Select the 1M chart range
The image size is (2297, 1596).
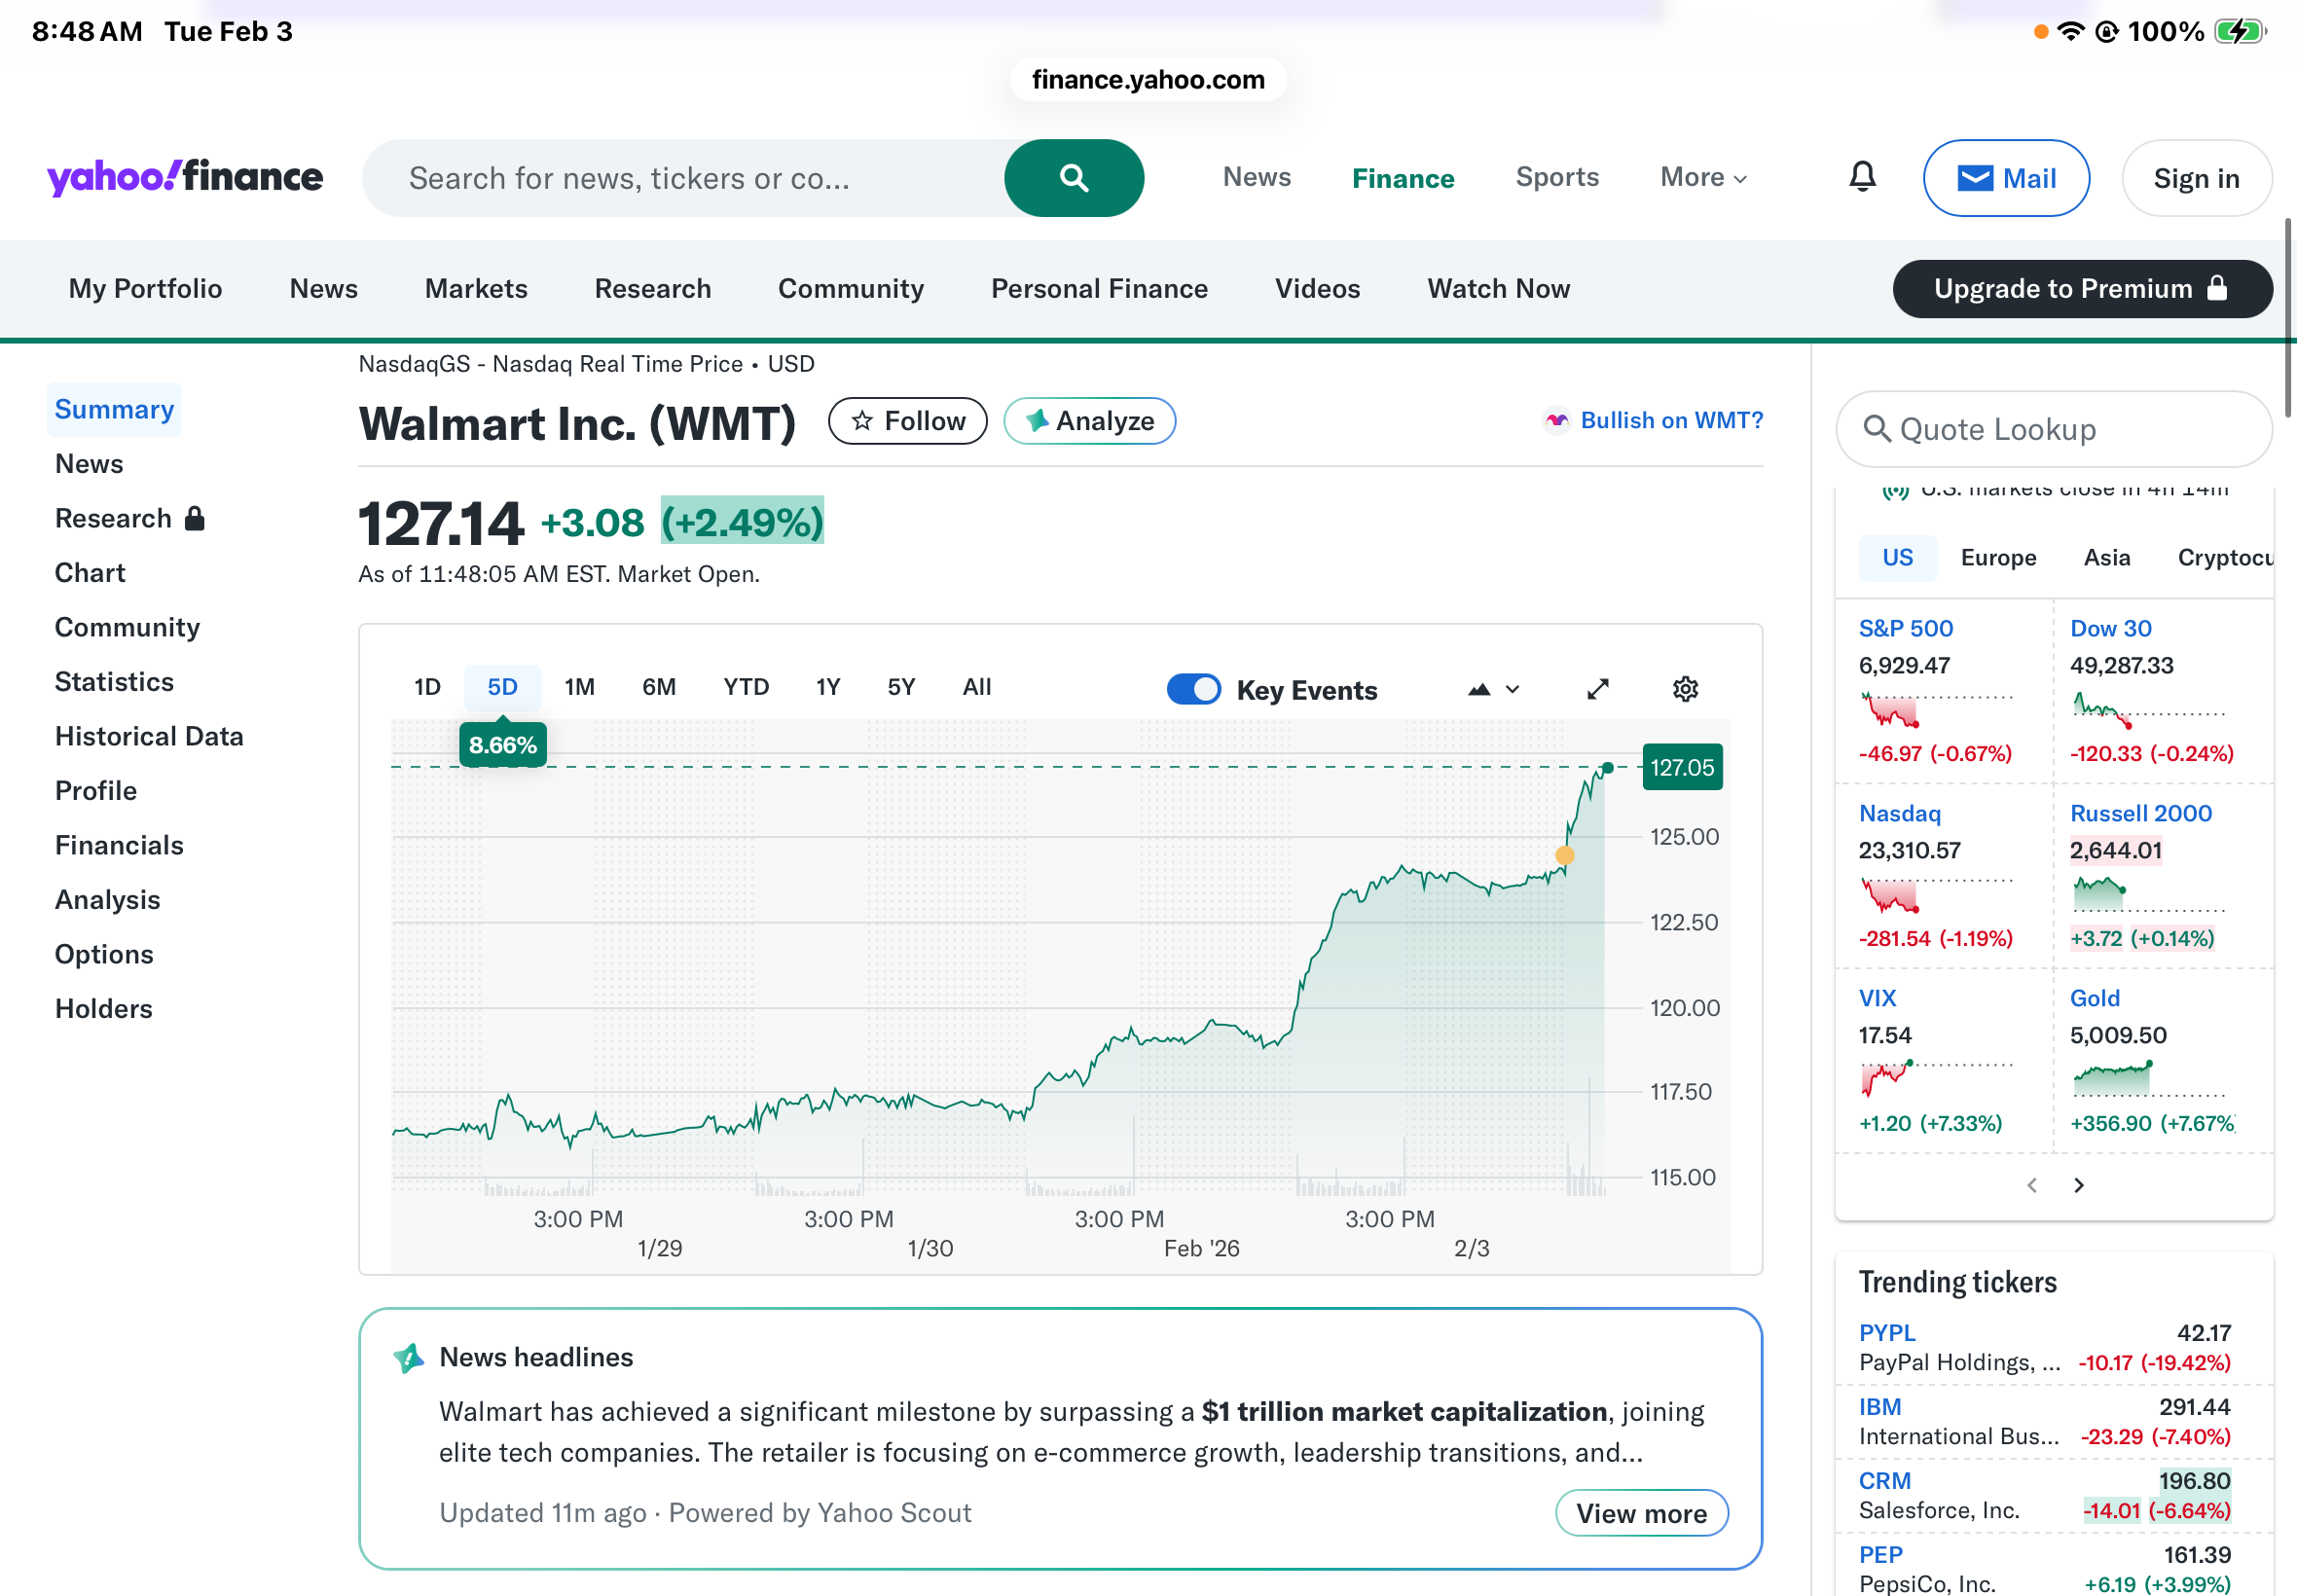579,687
